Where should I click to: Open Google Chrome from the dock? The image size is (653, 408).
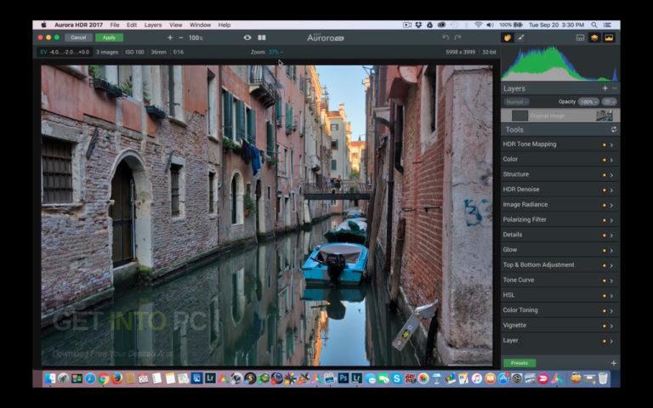(x=103, y=378)
